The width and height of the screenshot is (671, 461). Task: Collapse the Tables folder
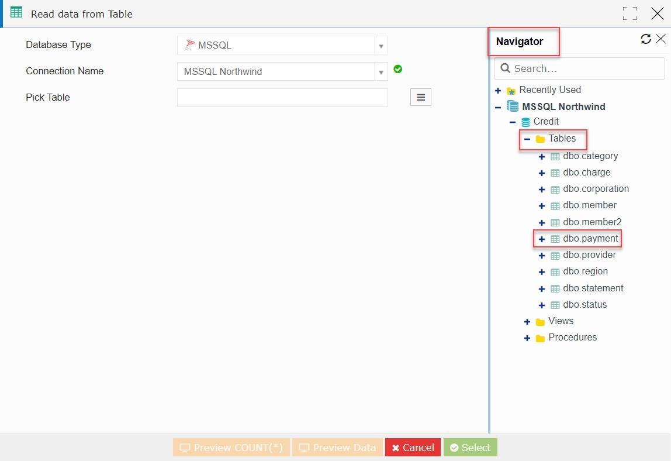tap(527, 139)
